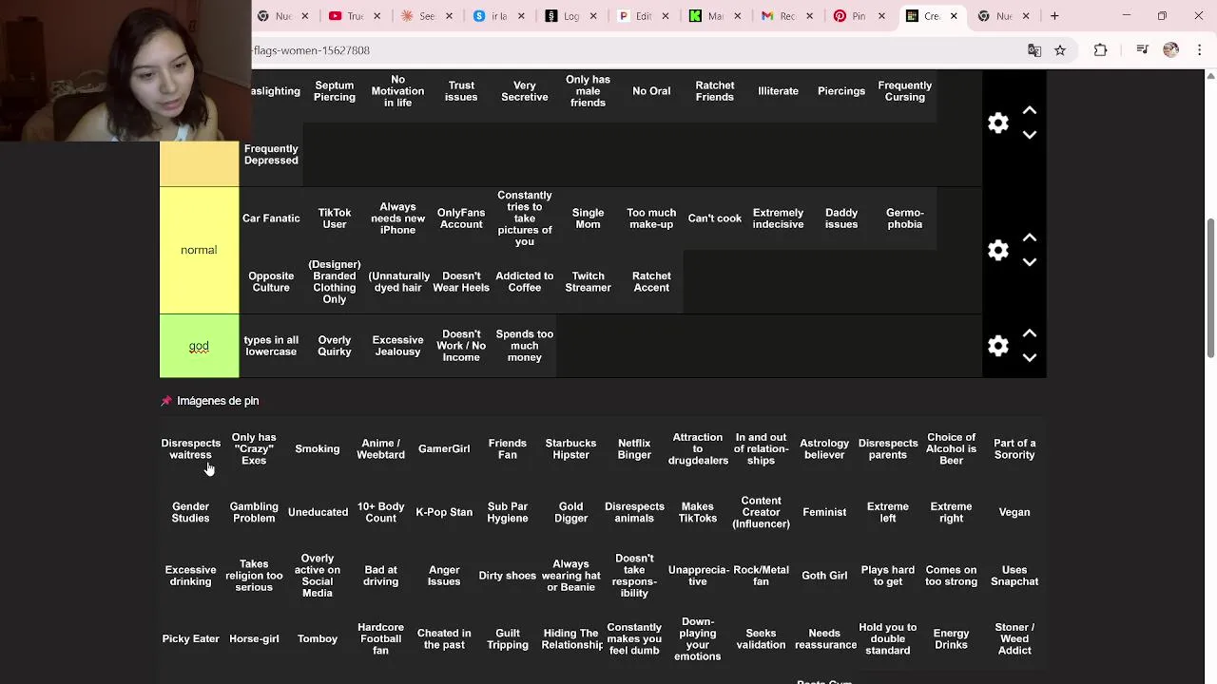1217x684 pixels.
Task: Click the green 'god' tier label
Action: pyautogui.click(x=199, y=346)
